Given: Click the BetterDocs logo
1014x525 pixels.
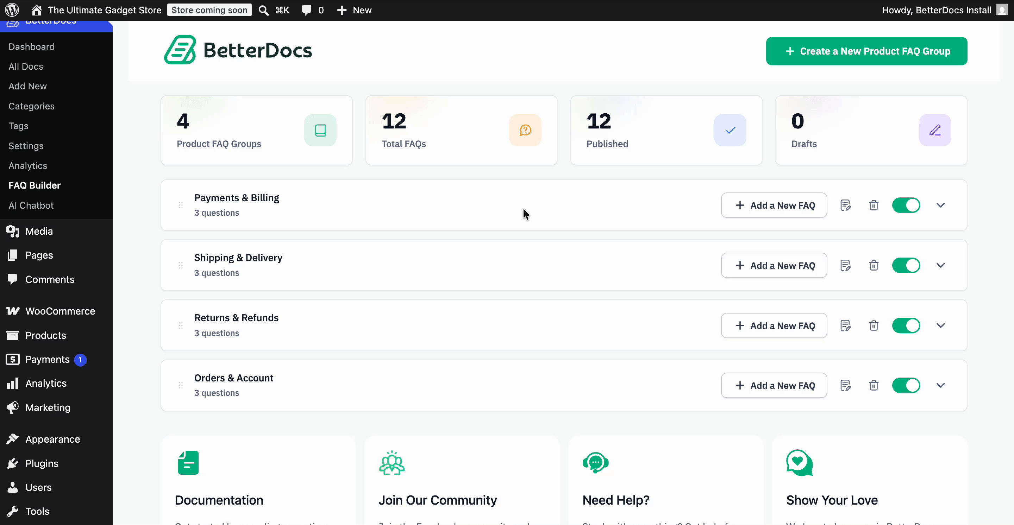Looking at the screenshot, I should (x=238, y=50).
